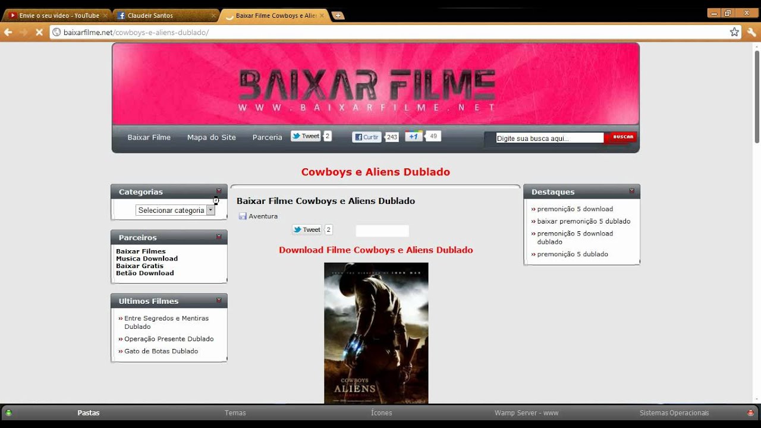Open the Selecionar categoria dropdown
The height and width of the screenshot is (428, 761).
(175, 210)
